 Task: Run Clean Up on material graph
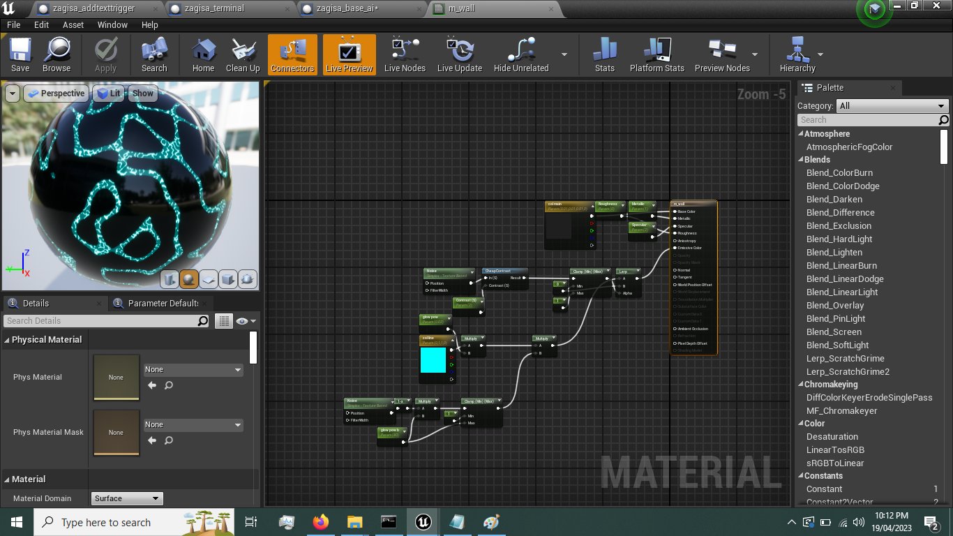coord(243,54)
